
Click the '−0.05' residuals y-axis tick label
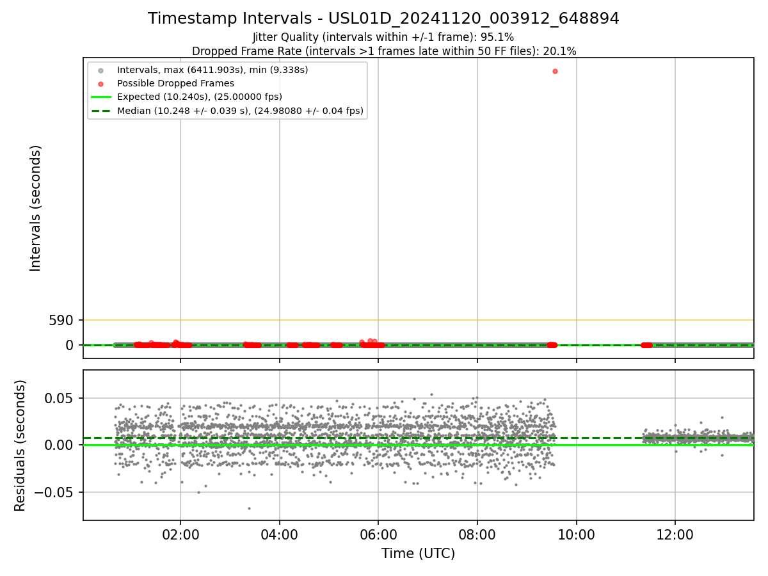point(54,492)
